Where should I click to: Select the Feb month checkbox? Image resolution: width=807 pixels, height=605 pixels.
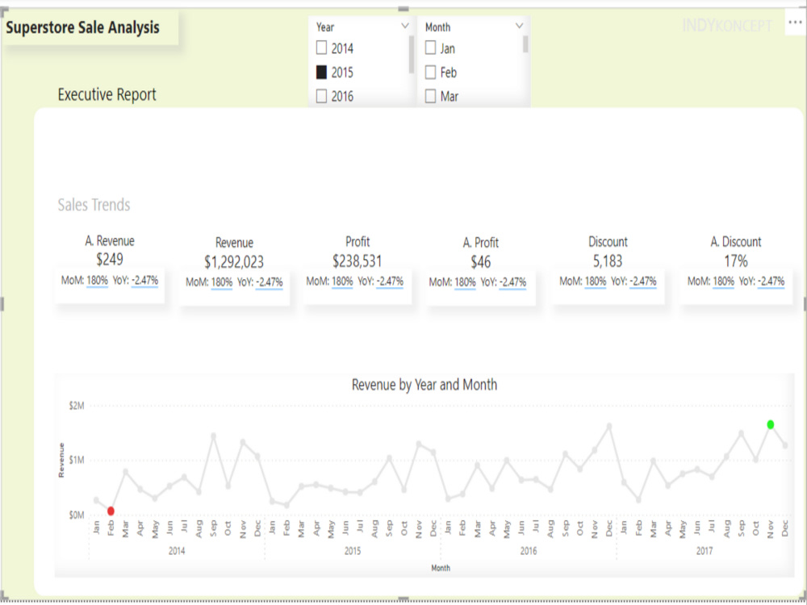click(429, 72)
